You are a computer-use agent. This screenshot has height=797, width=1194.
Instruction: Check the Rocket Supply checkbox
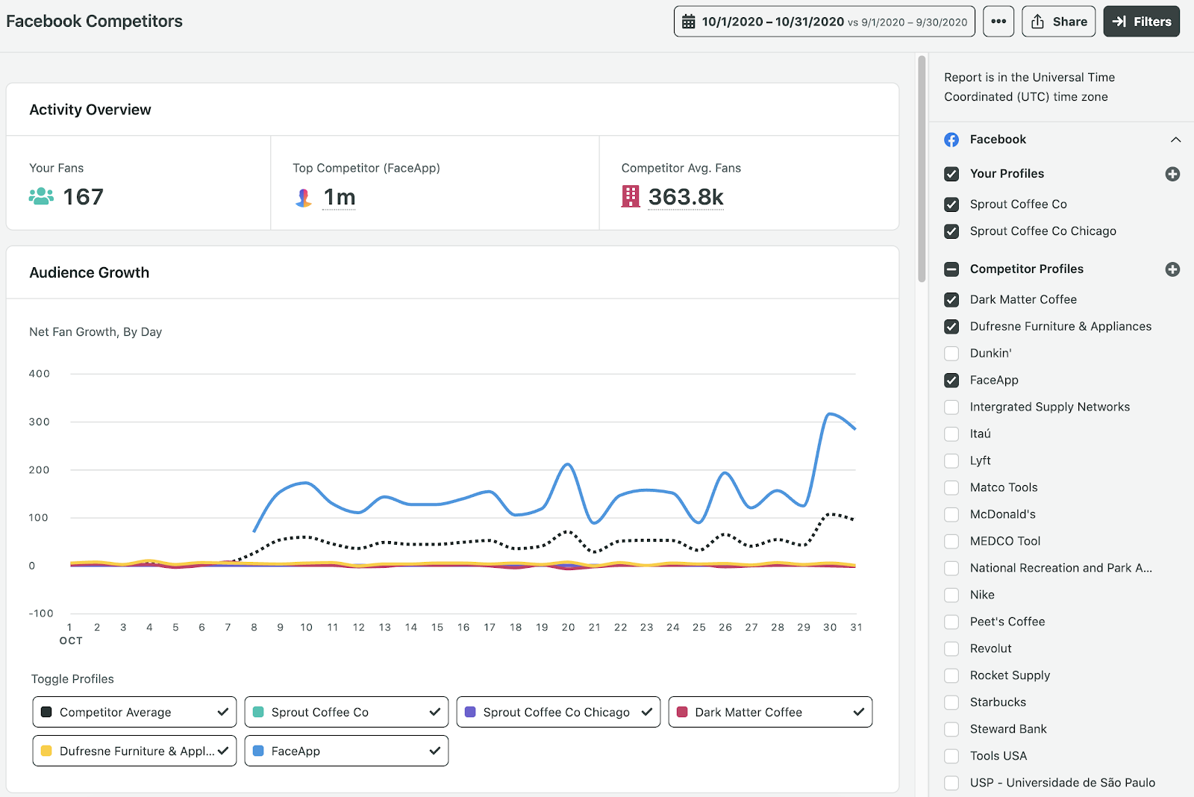point(951,676)
